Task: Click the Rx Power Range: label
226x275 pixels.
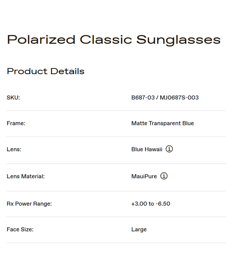Action: pyautogui.click(x=29, y=204)
